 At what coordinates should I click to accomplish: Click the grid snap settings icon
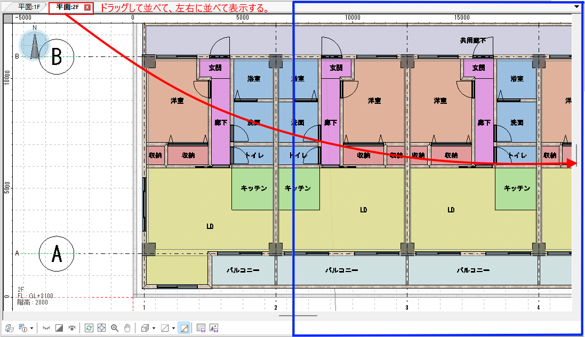23,328
